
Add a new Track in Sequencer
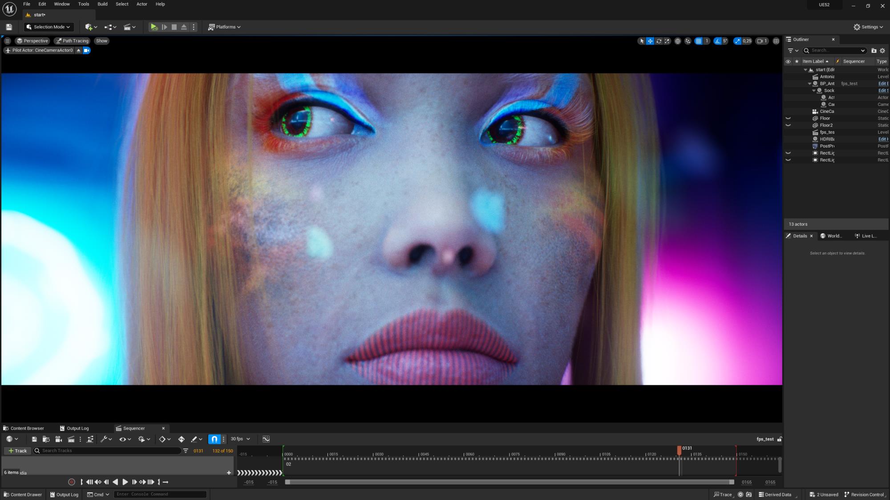[17, 451]
